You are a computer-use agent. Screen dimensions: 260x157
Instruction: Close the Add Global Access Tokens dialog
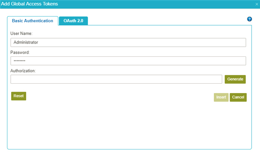point(257,4)
